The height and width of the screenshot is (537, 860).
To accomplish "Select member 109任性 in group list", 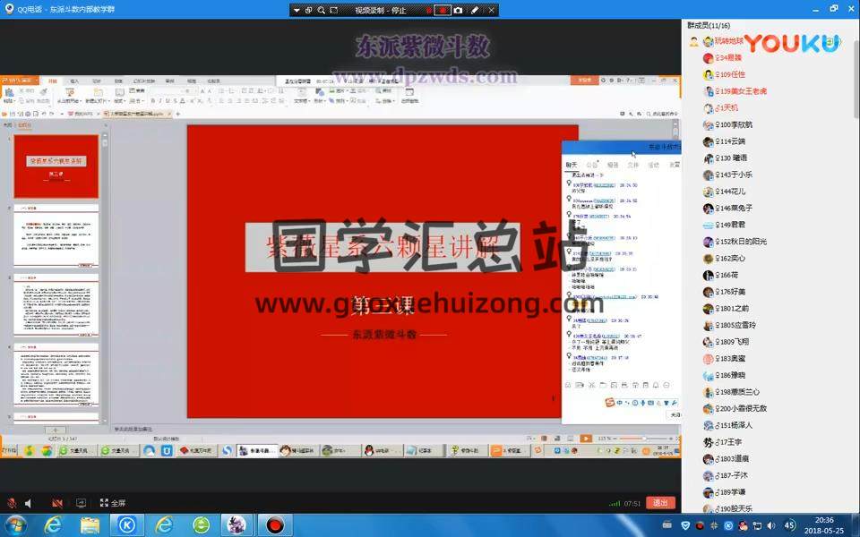I will [732, 74].
